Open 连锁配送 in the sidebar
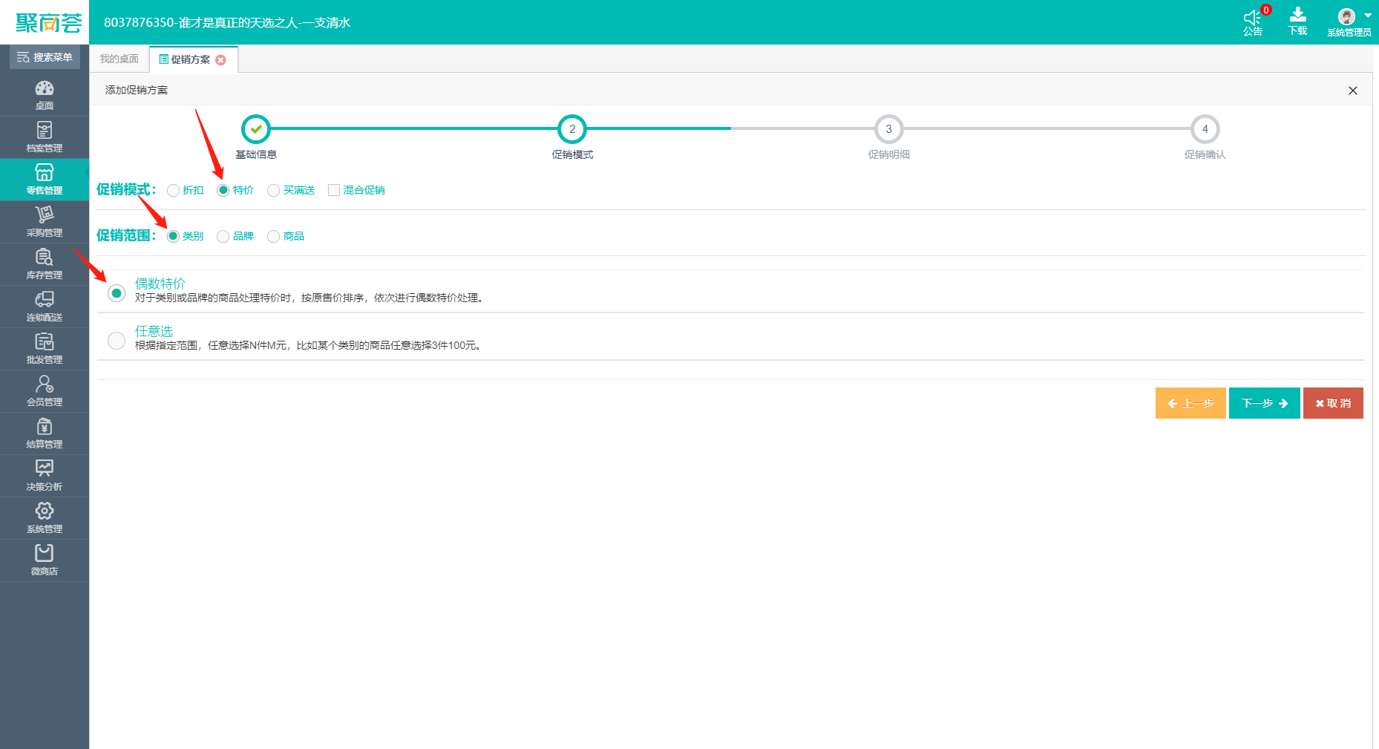 pos(45,307)
